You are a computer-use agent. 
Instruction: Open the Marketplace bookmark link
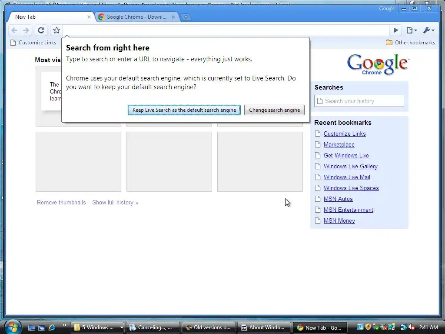[x=339, y=144]
